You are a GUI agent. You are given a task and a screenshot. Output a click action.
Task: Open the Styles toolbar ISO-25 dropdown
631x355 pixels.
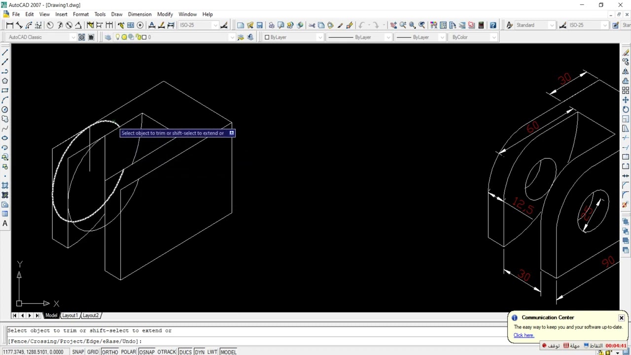tap(588, 25)
